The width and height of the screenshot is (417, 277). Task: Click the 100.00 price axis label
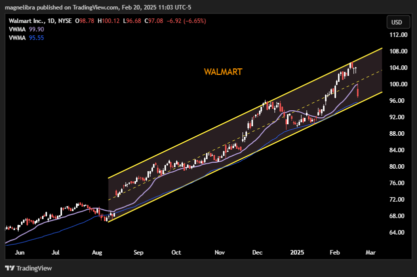click(x=398, y=84)
